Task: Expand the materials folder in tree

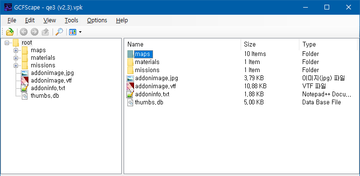Action: [x=16, y=58]
